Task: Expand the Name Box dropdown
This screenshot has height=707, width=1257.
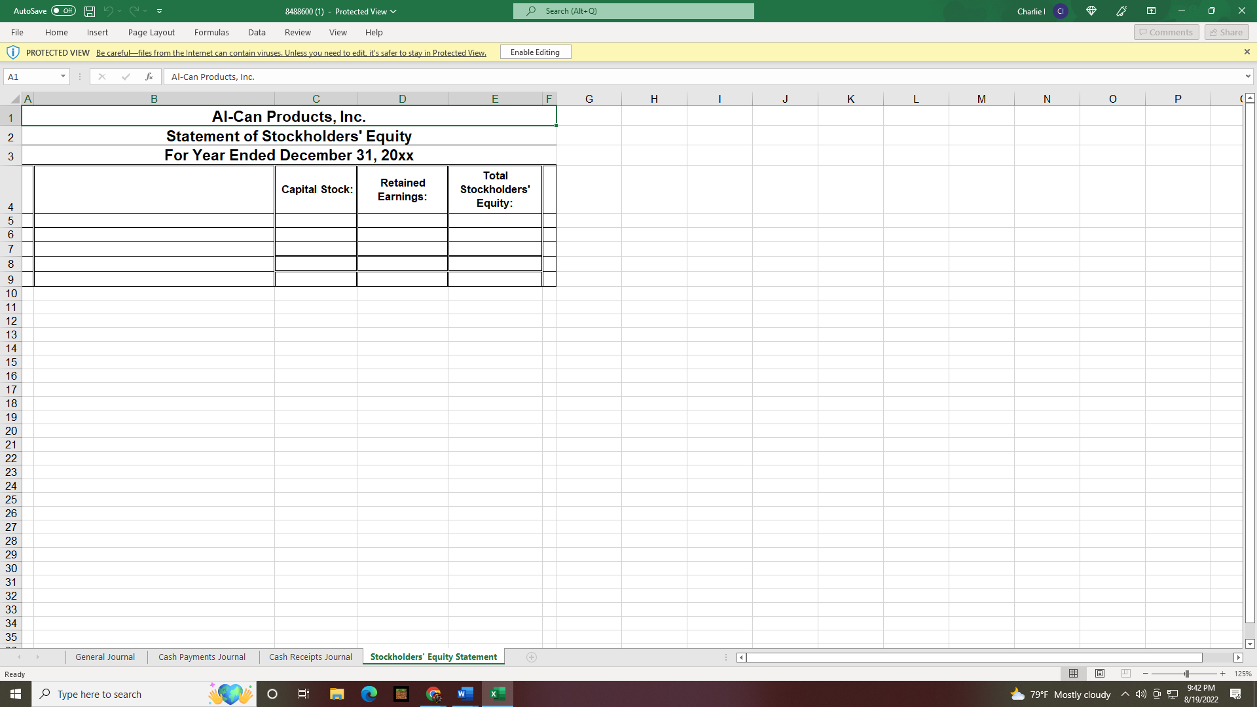Action: pyautogui.click(x=63, y=77)
